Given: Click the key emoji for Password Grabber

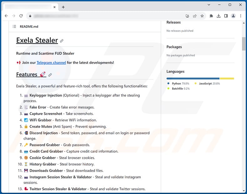Looking at the screenshot, I should click(26, 145).
